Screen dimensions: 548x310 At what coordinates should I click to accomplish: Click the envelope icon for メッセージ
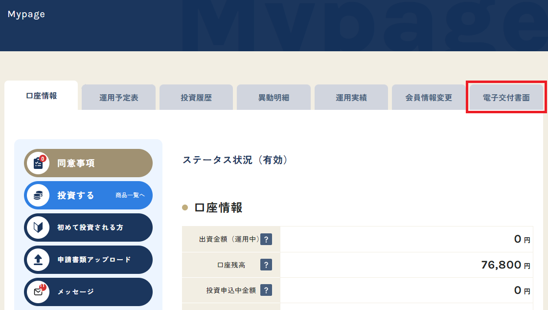(38, 292)
